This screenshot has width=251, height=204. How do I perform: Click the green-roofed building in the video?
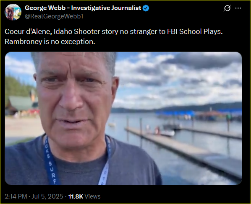(21, 104)
